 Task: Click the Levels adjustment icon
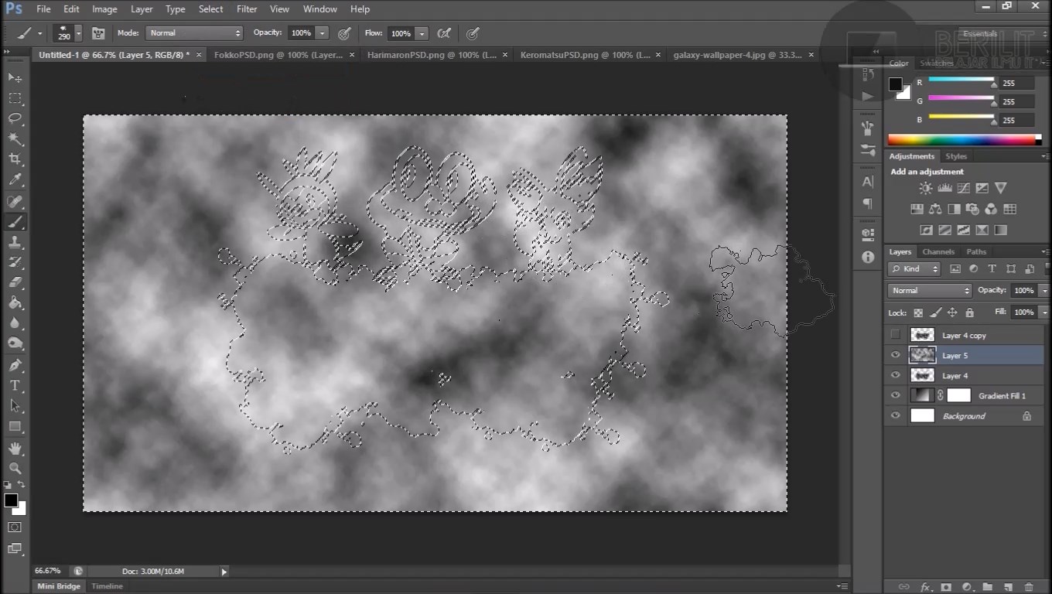[944, 188]
